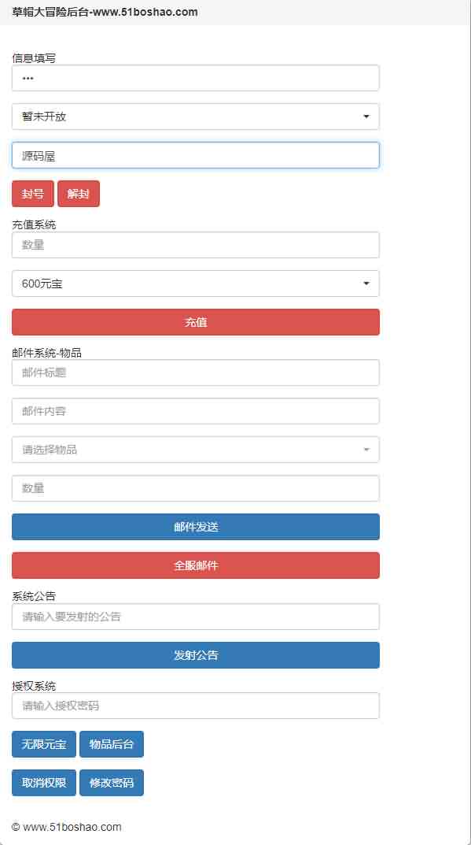Click the 取消权限 revoke permissions button

43,782
